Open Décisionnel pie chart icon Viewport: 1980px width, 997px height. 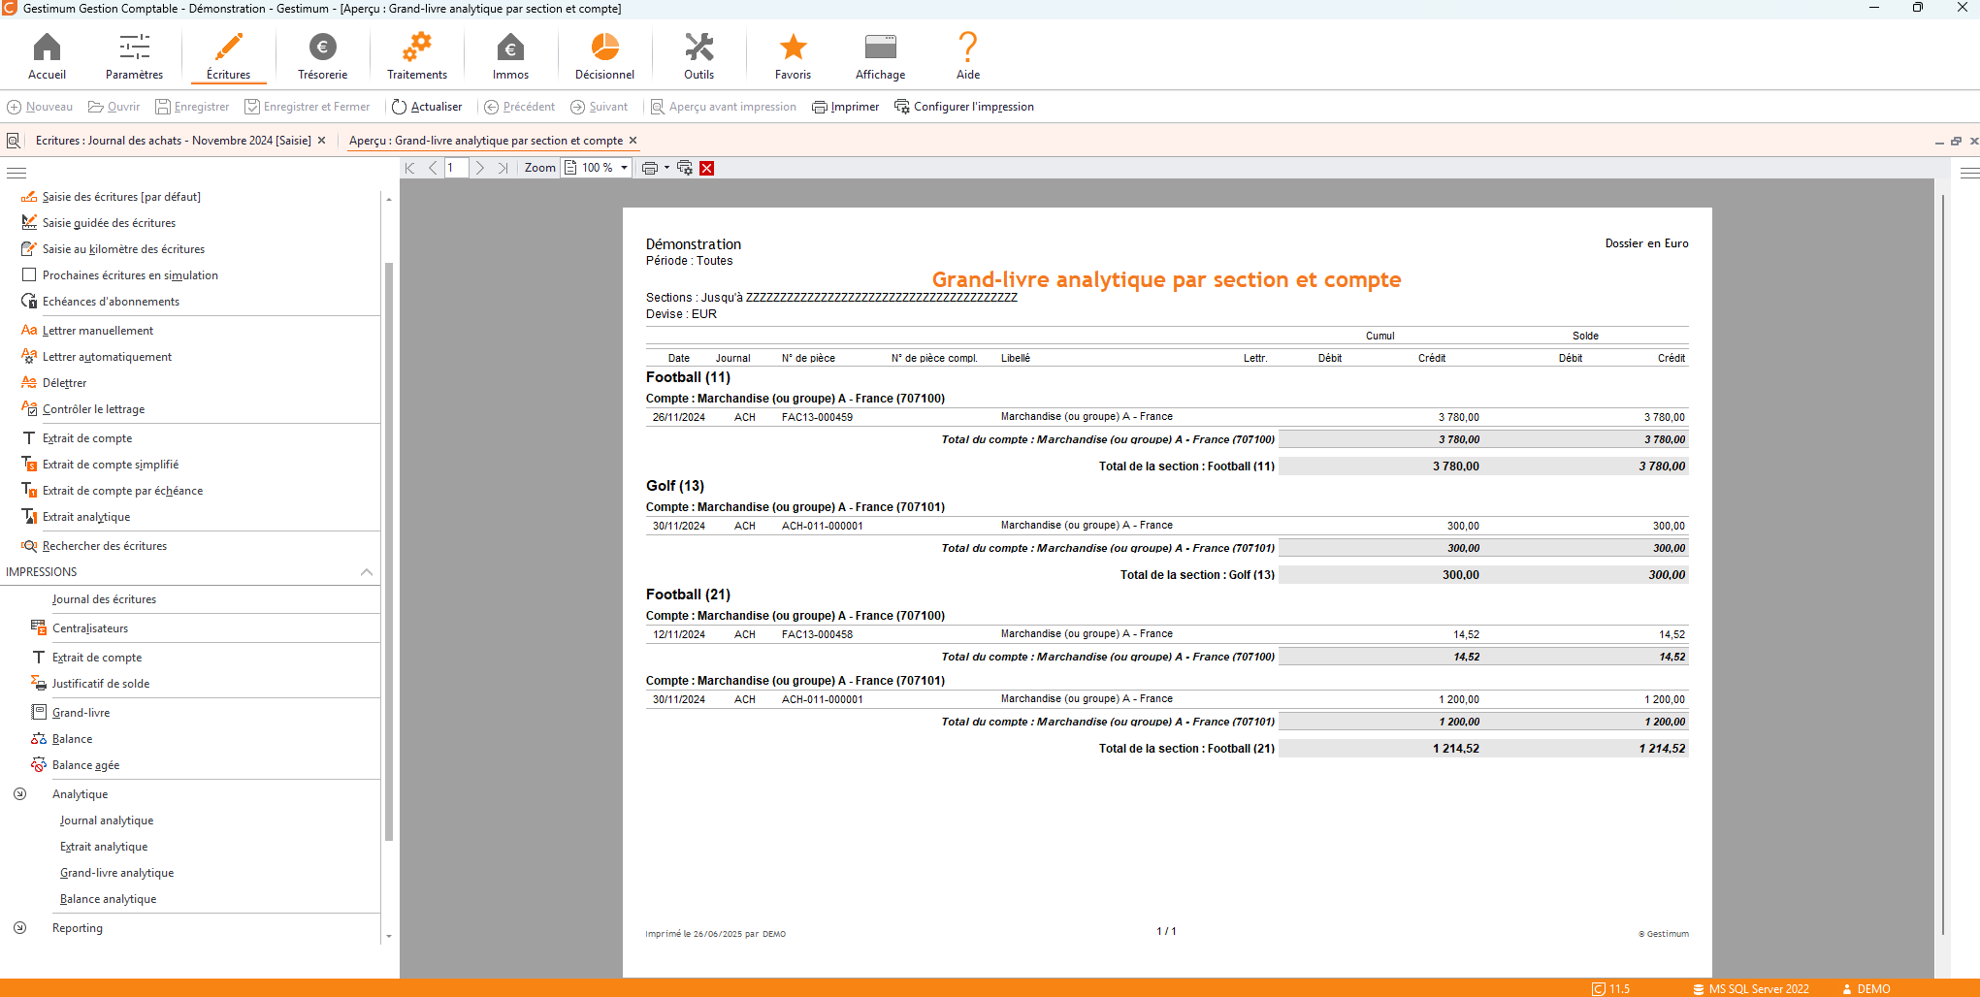(604, 56)
